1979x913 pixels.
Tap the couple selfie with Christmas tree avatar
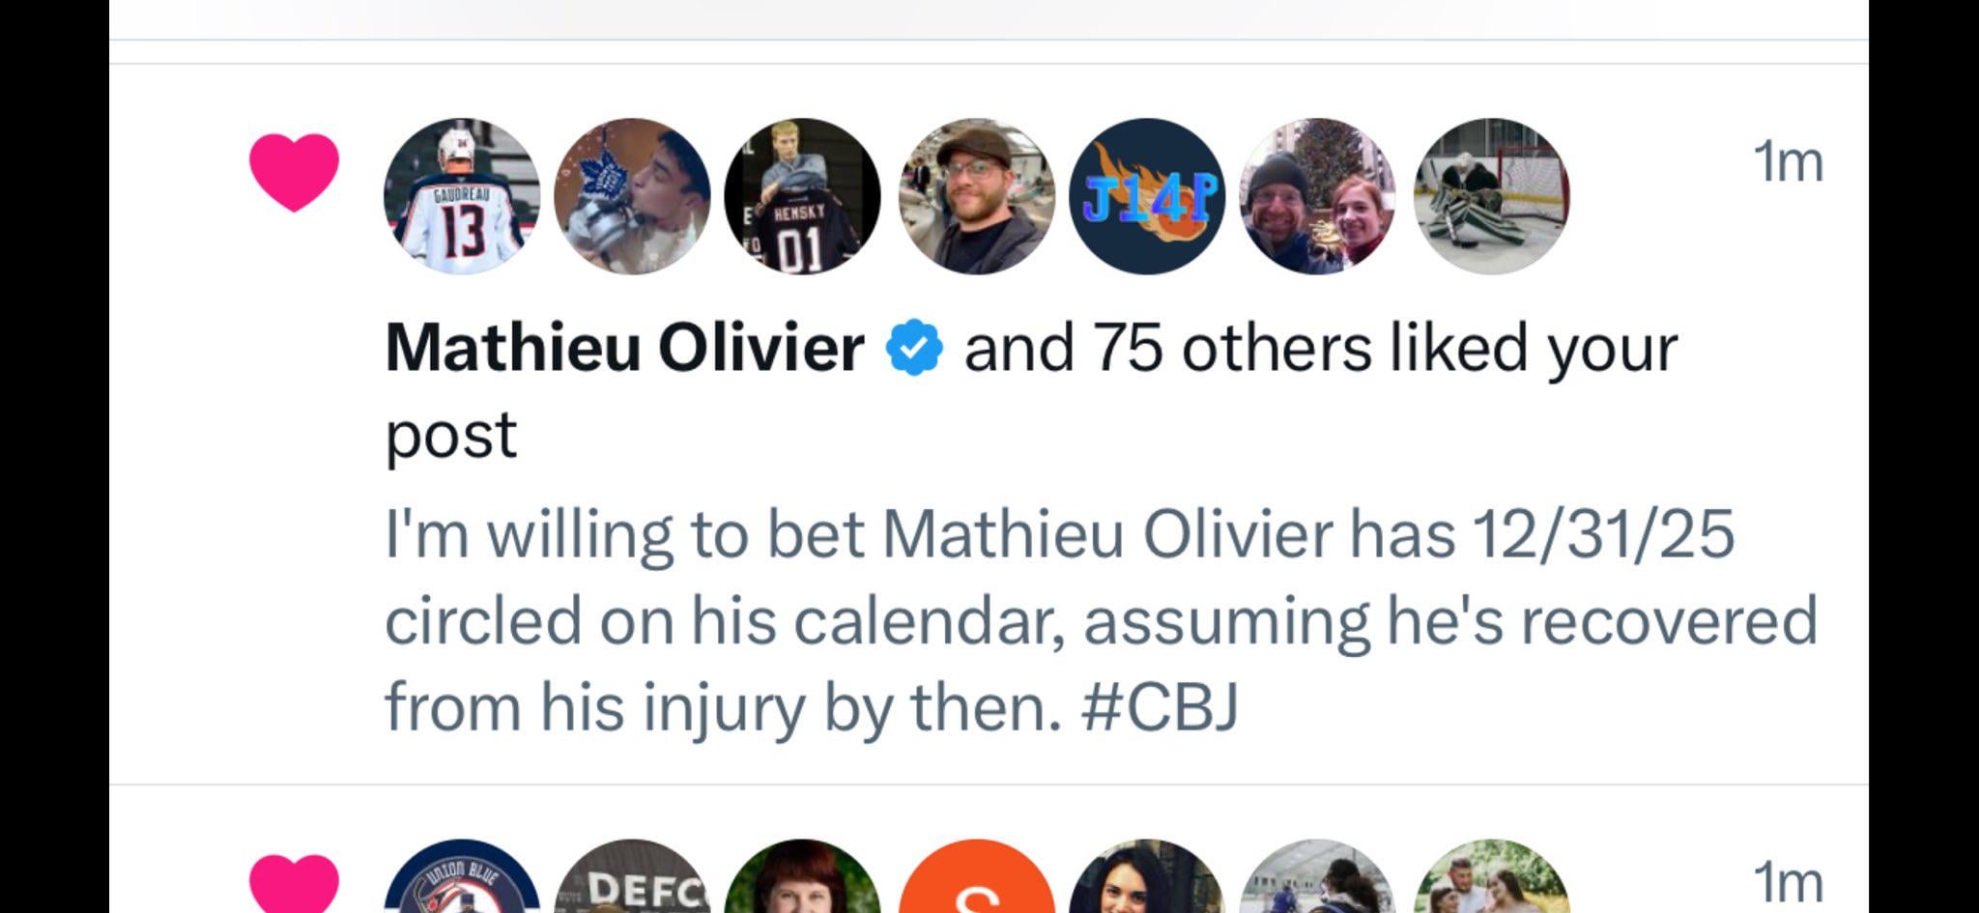click(1318, 196)
